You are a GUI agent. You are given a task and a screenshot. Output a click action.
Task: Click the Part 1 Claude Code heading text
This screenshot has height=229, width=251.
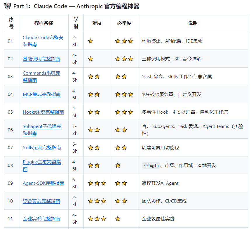(x=76, y=6)
